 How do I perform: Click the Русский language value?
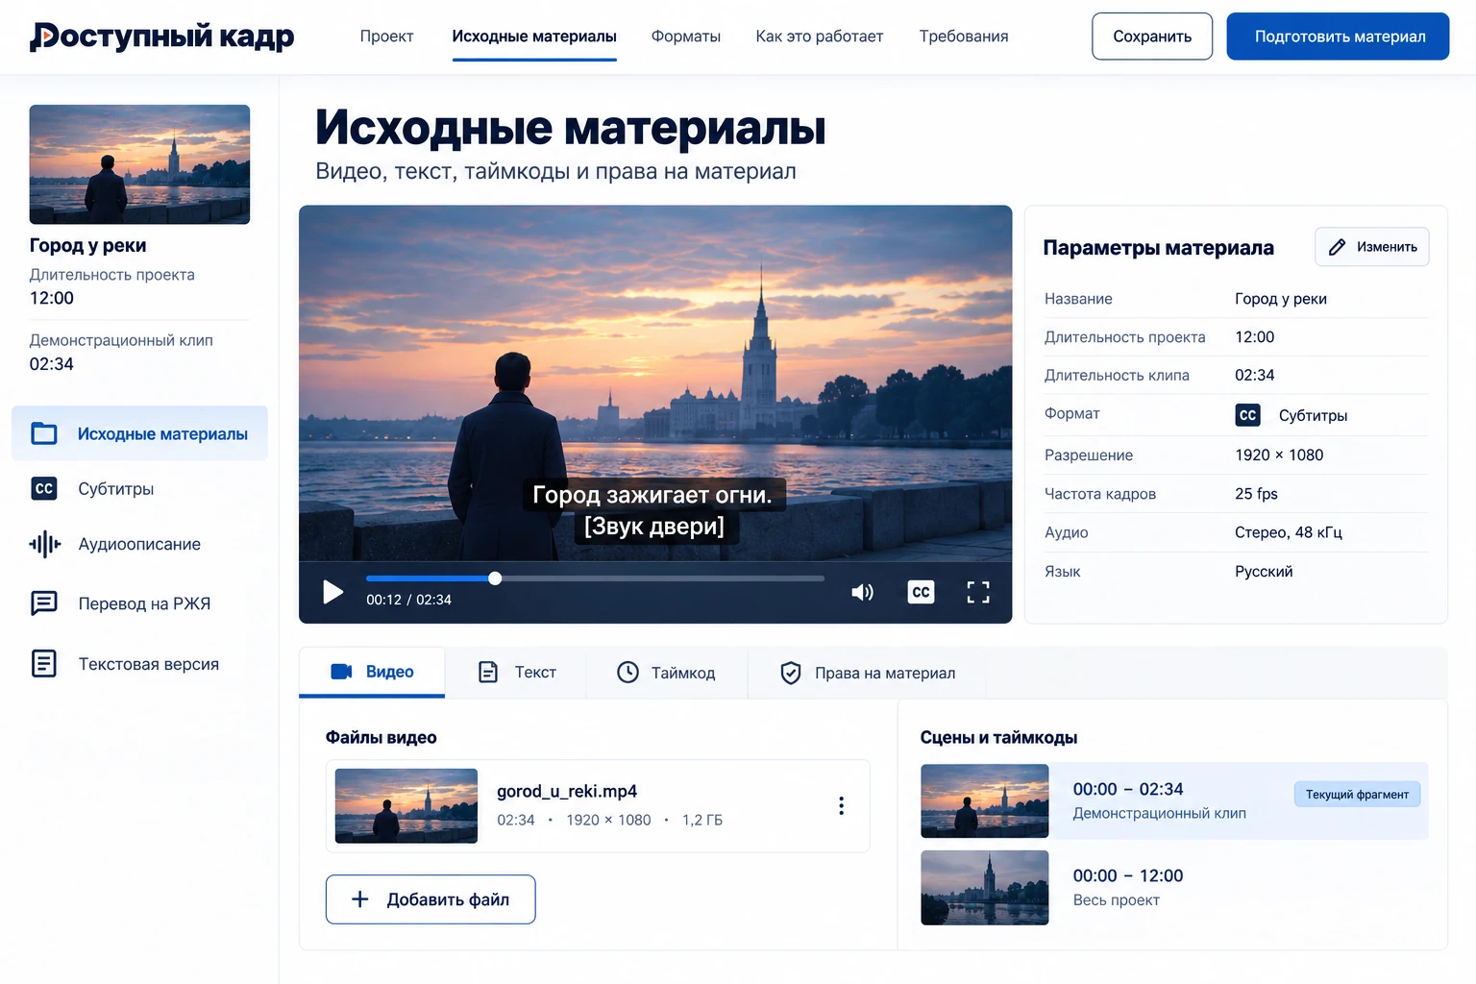(1264, 572)
